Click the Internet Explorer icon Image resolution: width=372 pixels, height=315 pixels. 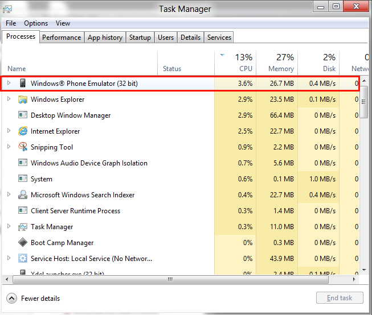click(23, 131)
